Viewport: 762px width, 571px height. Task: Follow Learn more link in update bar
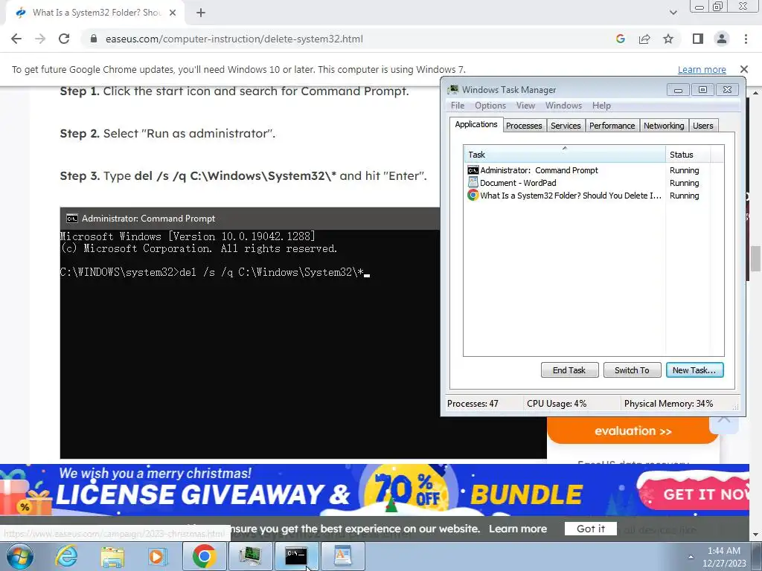702,69
